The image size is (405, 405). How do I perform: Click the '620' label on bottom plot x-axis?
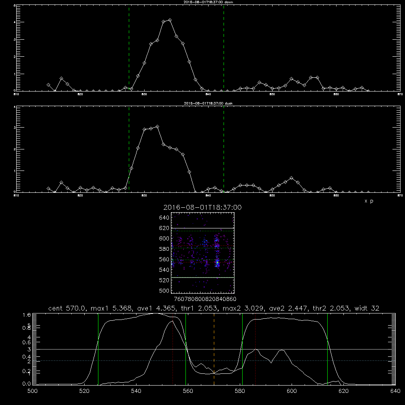[343, 391]
